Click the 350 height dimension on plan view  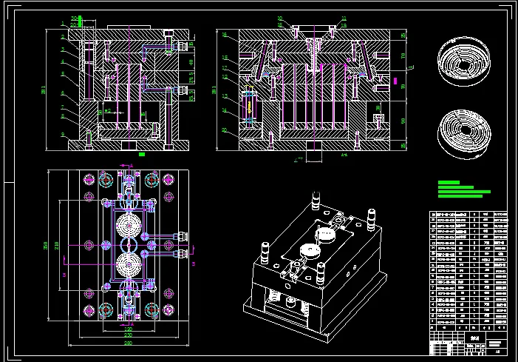(45, 246)
